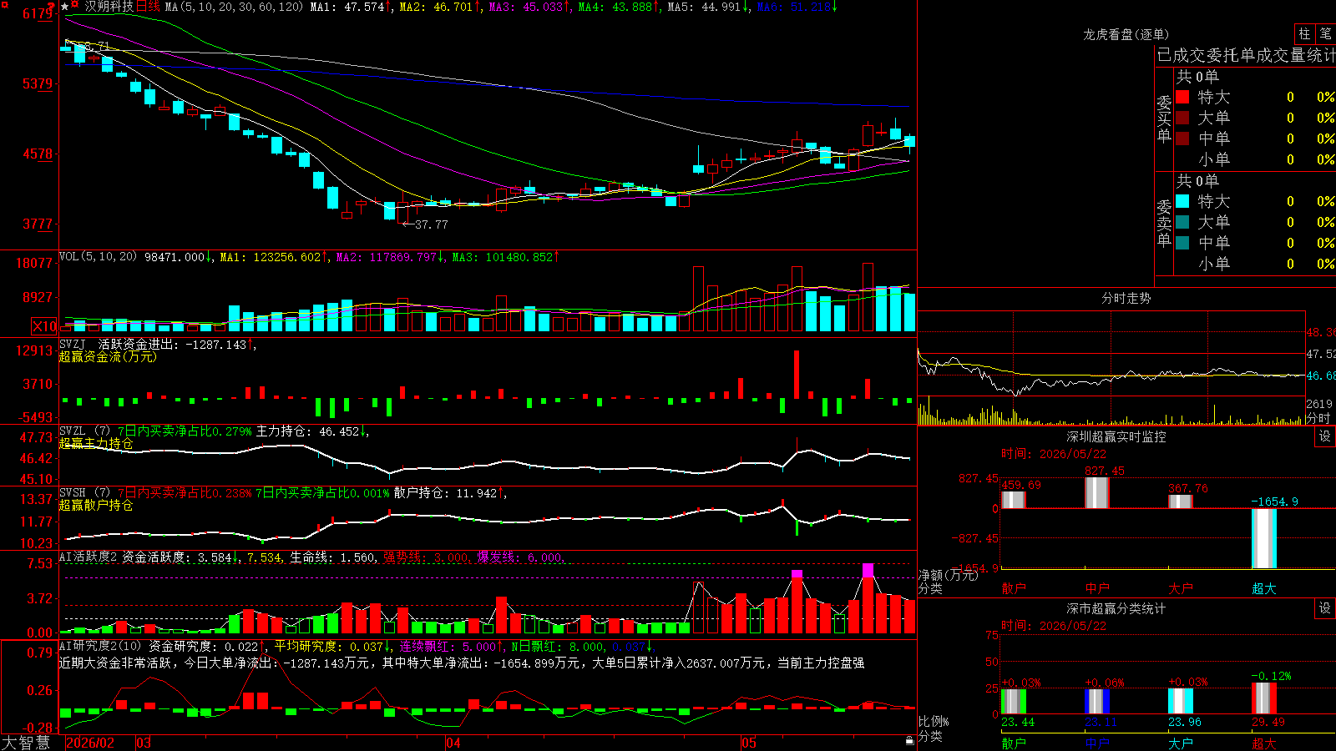The image size is (1336, 751).
Task: Click the SVZL (7) indicator label
Action: click(x=84, y=431)
